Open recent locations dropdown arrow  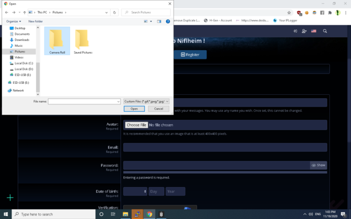[19, 13]
